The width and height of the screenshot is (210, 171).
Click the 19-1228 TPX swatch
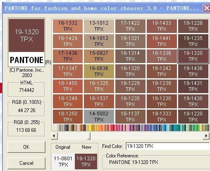point(193,26)
